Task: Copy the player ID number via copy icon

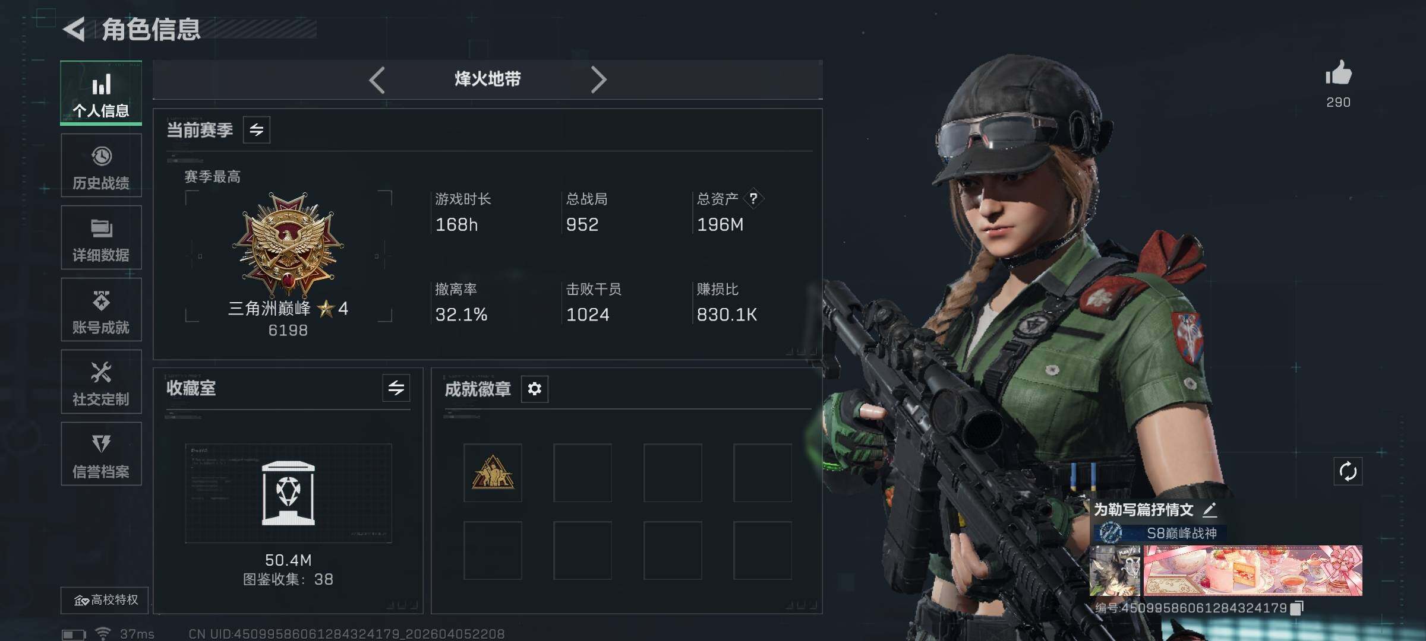Action: point(1297,608)
